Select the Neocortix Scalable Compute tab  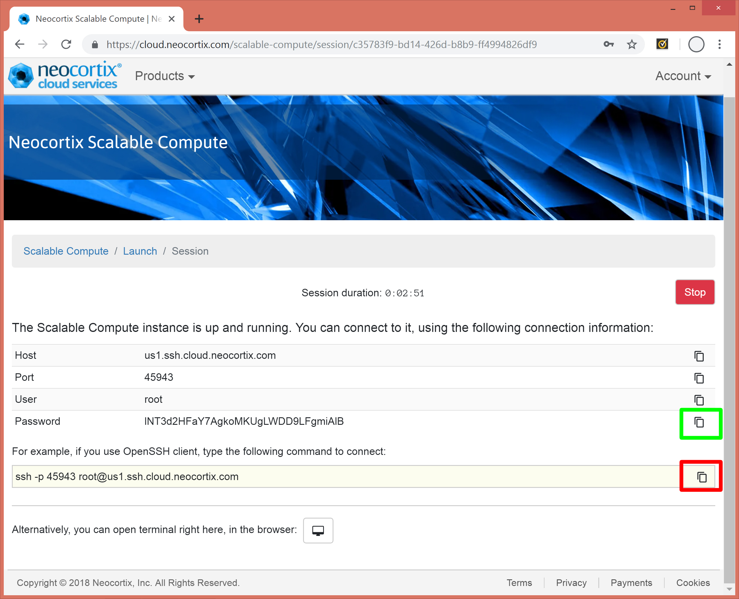pyautogui.click(x=90, y=19)
